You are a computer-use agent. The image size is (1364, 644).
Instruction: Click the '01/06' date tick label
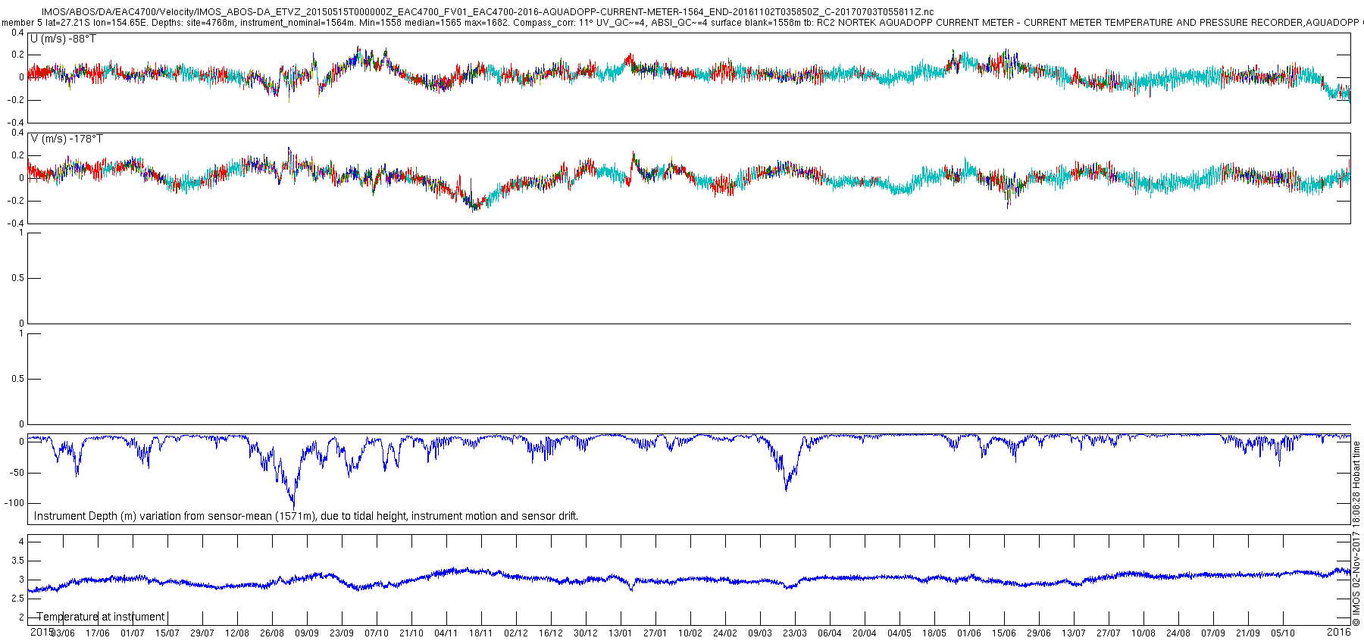coord(969,633)
